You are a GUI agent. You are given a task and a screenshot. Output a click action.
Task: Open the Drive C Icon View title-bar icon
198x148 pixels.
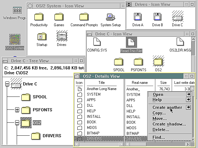pyautogui.click(x=89, y=34)
